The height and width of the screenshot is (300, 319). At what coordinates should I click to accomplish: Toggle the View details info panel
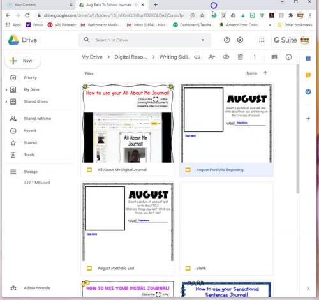pyautogui.click(x=288, y=57)
